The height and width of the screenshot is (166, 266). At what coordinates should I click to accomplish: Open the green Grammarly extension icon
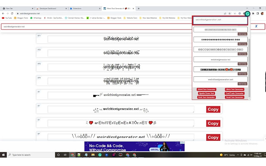pyautogui.click(x=248, y=14)
